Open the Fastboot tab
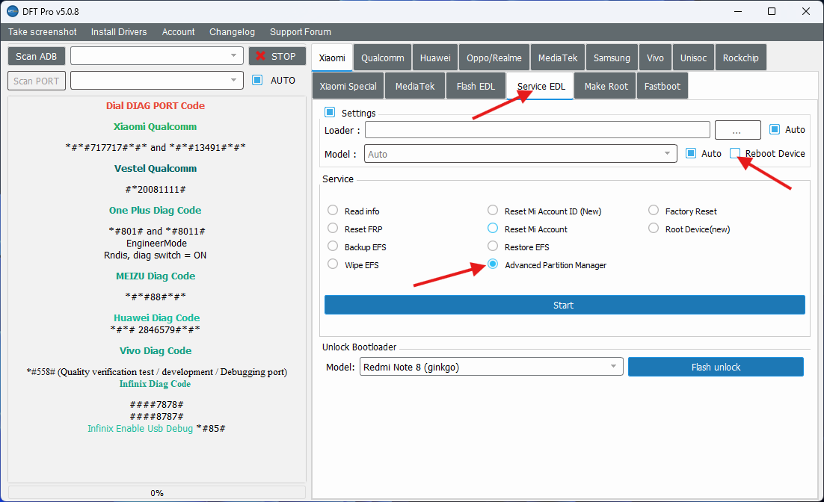The image size is (824, 502). [662, 86]
